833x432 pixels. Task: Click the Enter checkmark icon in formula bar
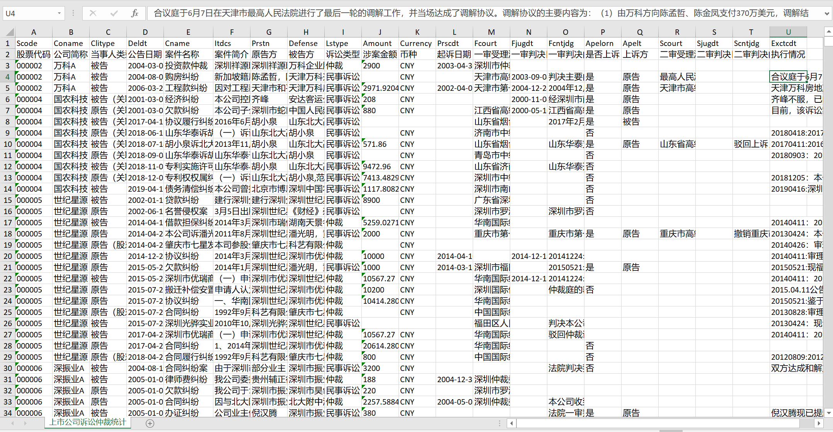tap(114, 13)
